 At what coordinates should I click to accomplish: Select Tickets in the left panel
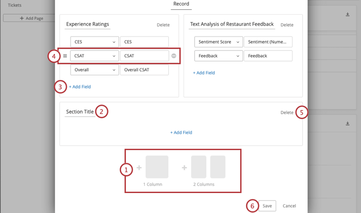tap(15, 5)
